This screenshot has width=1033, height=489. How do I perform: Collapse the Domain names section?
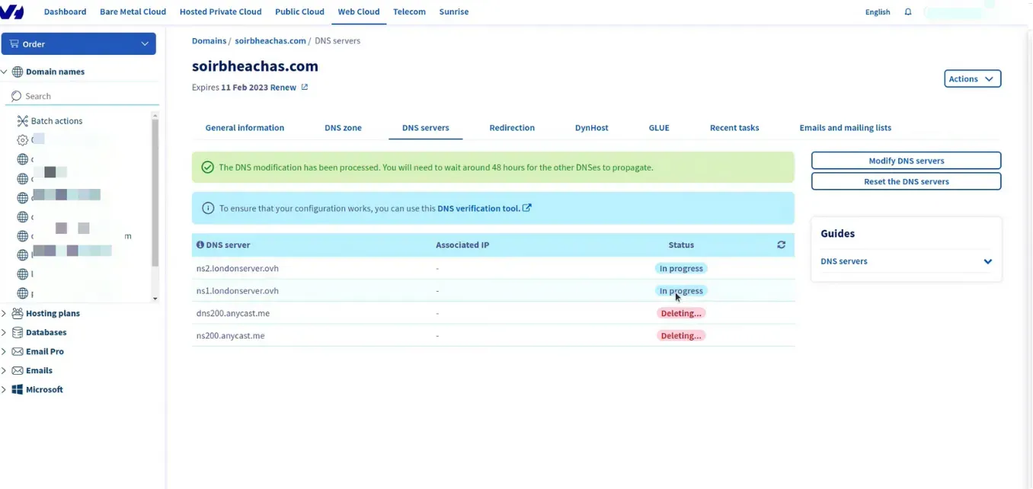[4, 72]
